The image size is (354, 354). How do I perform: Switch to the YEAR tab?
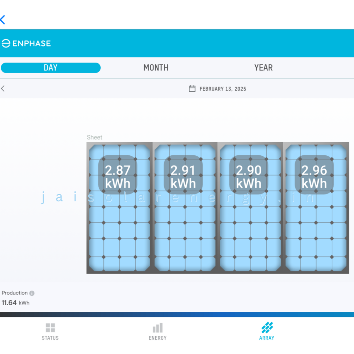pyautogui.click(x=263, y=68)
